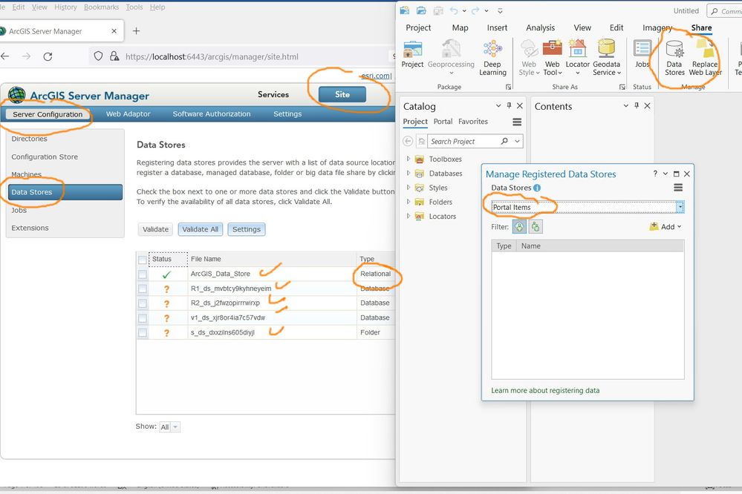
Task: Click the Site button
Action: (x=342, y=94)
